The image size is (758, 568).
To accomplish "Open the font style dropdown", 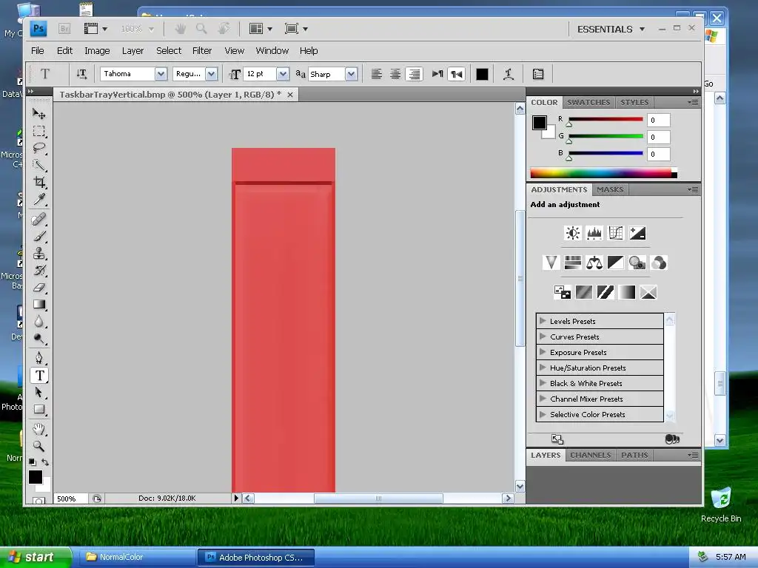I will (211, 74).
